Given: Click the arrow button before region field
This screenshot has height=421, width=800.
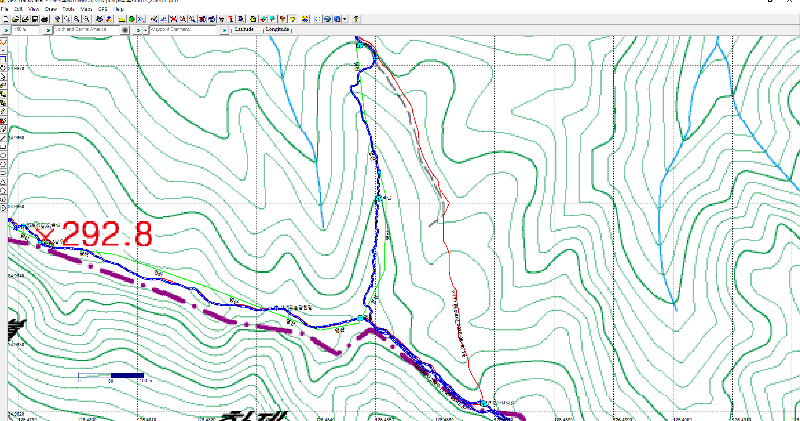Looking at the screenshot, I should pyautogui.click(x=48, y=30).
